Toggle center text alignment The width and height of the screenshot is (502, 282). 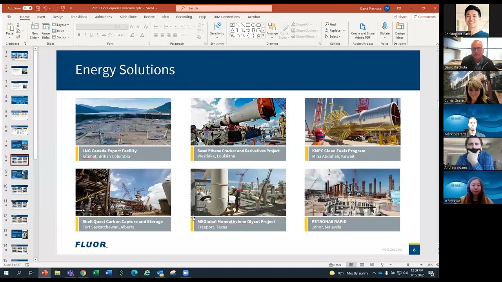coord(162,35)
